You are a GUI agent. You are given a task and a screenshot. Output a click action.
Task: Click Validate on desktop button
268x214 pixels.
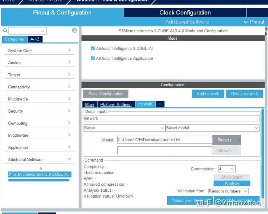(190, 200)
